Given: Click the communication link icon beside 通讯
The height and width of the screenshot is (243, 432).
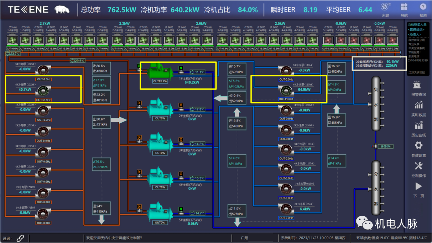Looking at the screenshot, I should point(20,238).
